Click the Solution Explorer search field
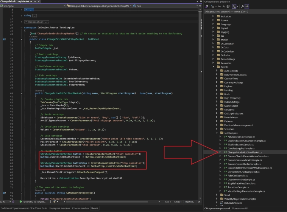The height and width of the screenshot is (212, 287). [x=242, y=12]
